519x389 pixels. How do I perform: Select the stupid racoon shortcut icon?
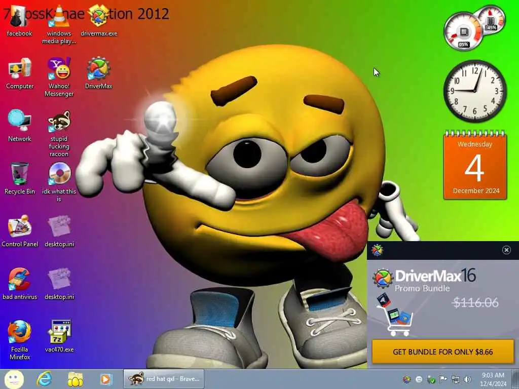(x=59, y=134)
